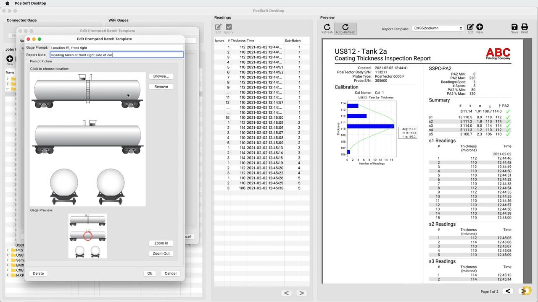538x302 pixels.
Task: Save the report using Save icon
Action: coord(514,28)
